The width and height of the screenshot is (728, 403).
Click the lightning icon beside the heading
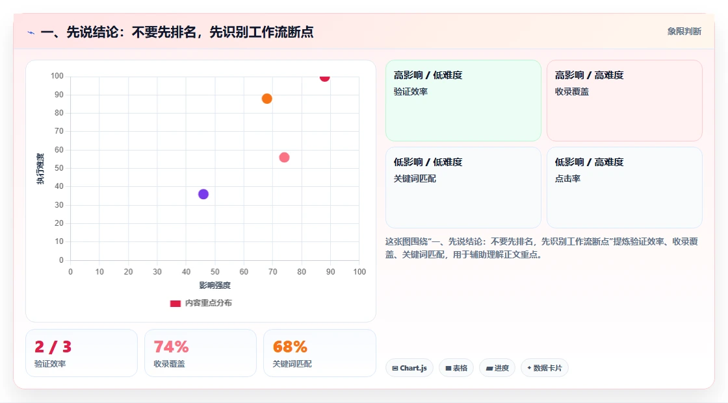click(x=31, y=32)
